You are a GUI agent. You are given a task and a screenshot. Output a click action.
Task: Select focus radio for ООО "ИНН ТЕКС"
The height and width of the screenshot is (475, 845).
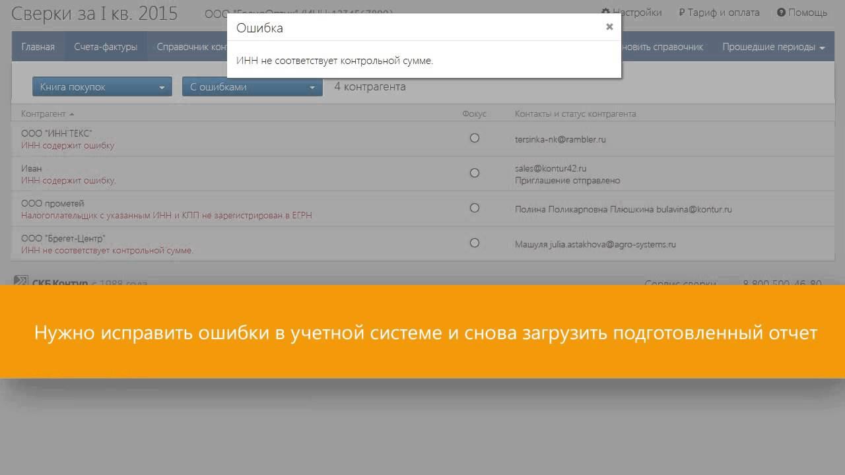474,138
